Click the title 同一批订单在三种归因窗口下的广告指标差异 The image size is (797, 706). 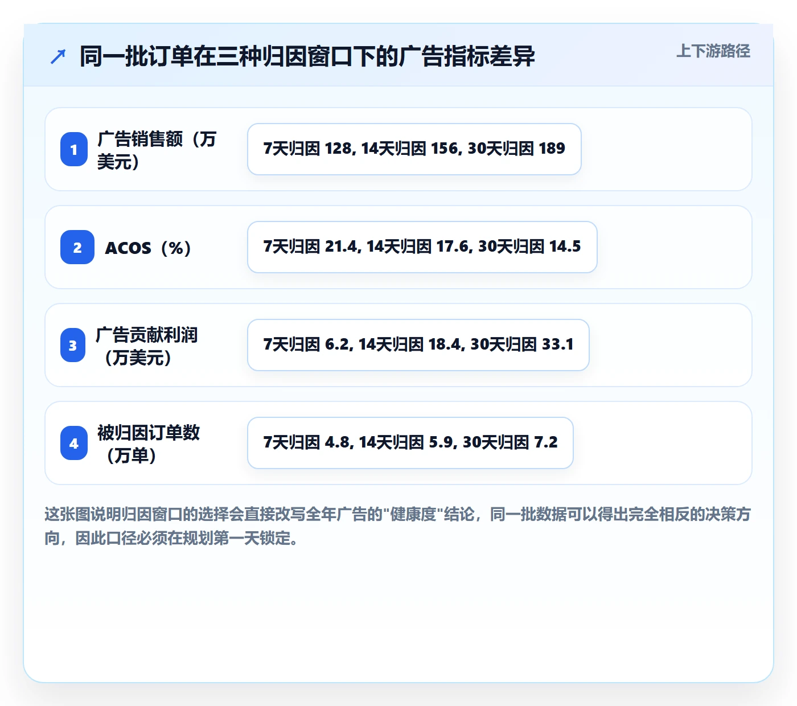307,56
